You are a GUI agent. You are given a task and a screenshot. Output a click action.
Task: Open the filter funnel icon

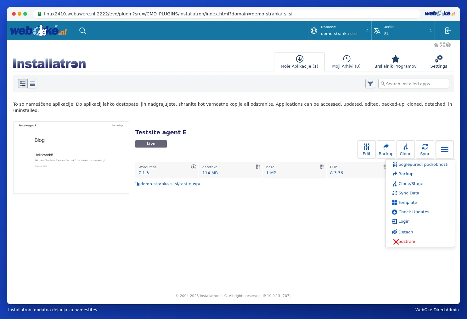(x=370, y=84)
